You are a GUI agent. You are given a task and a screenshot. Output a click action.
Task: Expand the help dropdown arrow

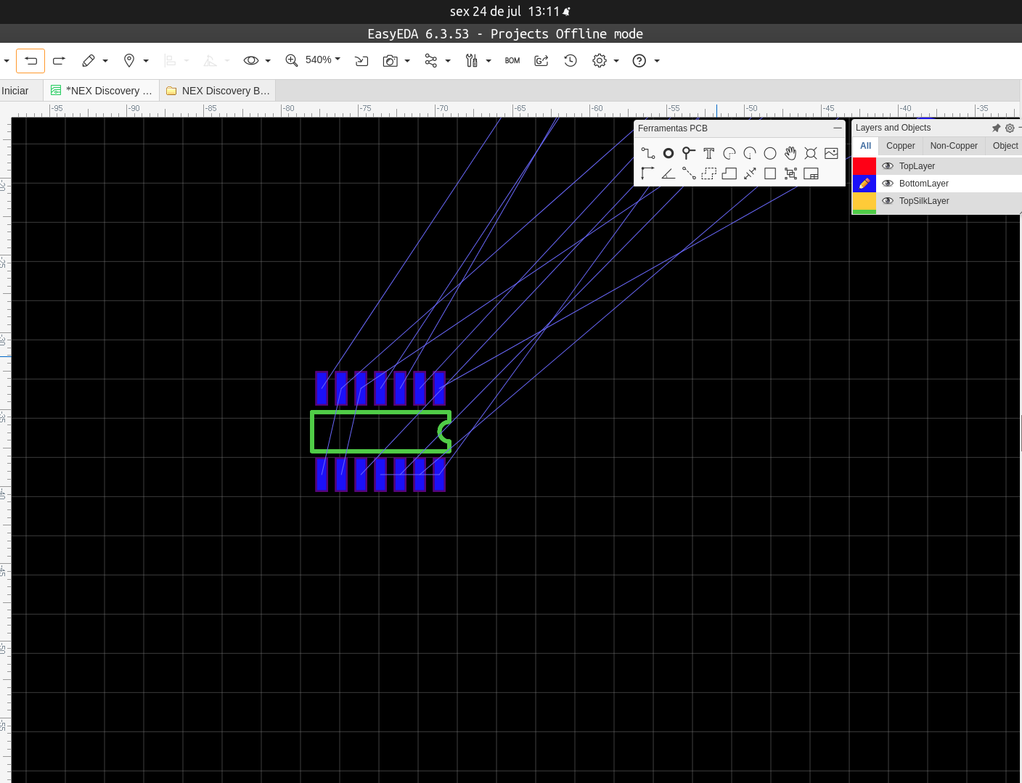pos(657,61)
